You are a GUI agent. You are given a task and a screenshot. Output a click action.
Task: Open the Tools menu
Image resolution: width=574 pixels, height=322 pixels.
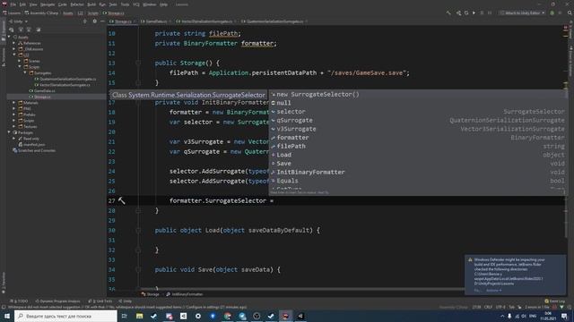125,4
